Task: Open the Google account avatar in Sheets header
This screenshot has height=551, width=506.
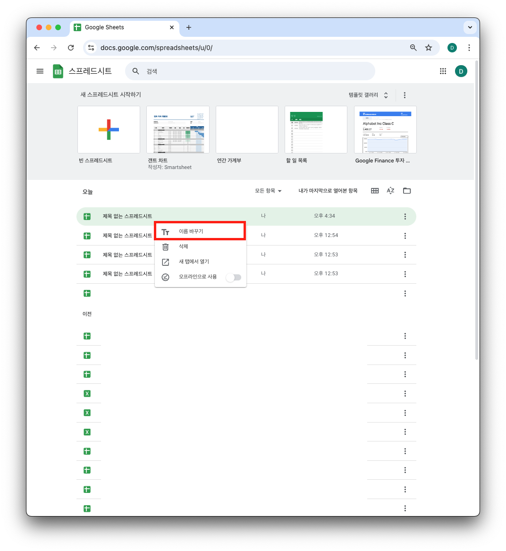Action: click(461, 71)
